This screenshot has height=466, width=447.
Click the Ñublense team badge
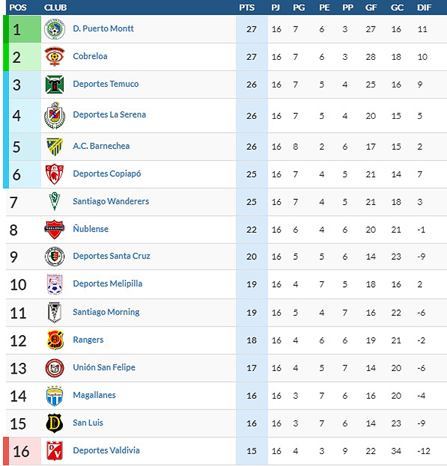[x=55, y=229]
